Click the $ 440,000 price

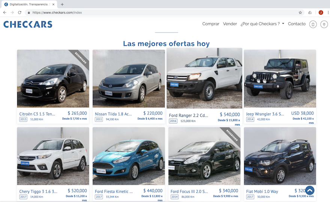[x=153, y=191]
